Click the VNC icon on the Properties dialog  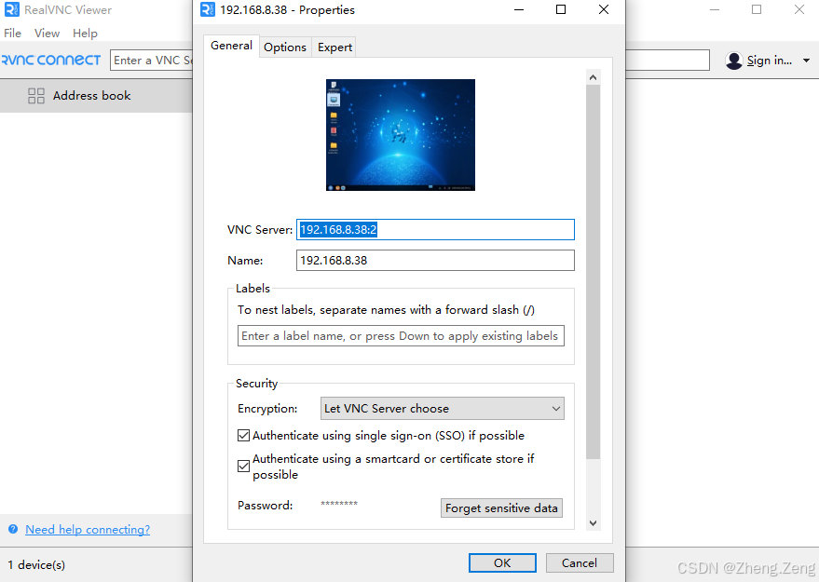(207, 10)
